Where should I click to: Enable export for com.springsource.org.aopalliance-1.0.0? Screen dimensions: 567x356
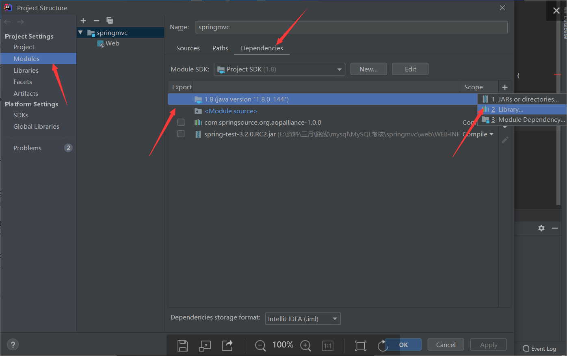pyautogui.click(x=181, y=122)
